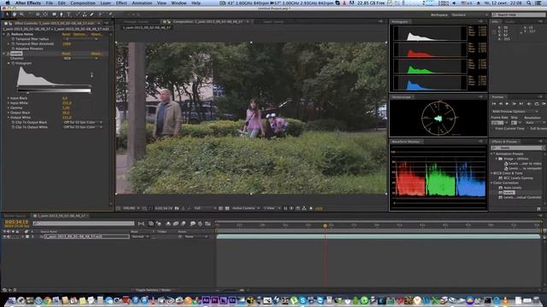Select the Eraser tool in toolbar
This screenshot has width=547, height=307.
pos(92,14)
